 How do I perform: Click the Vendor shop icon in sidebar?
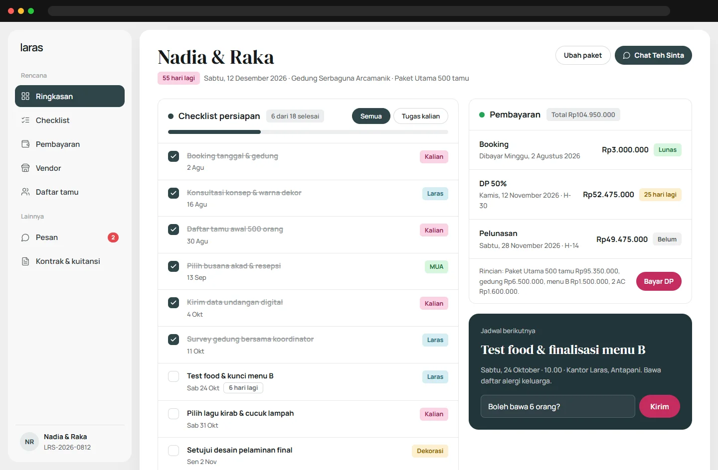click(25, 168)
